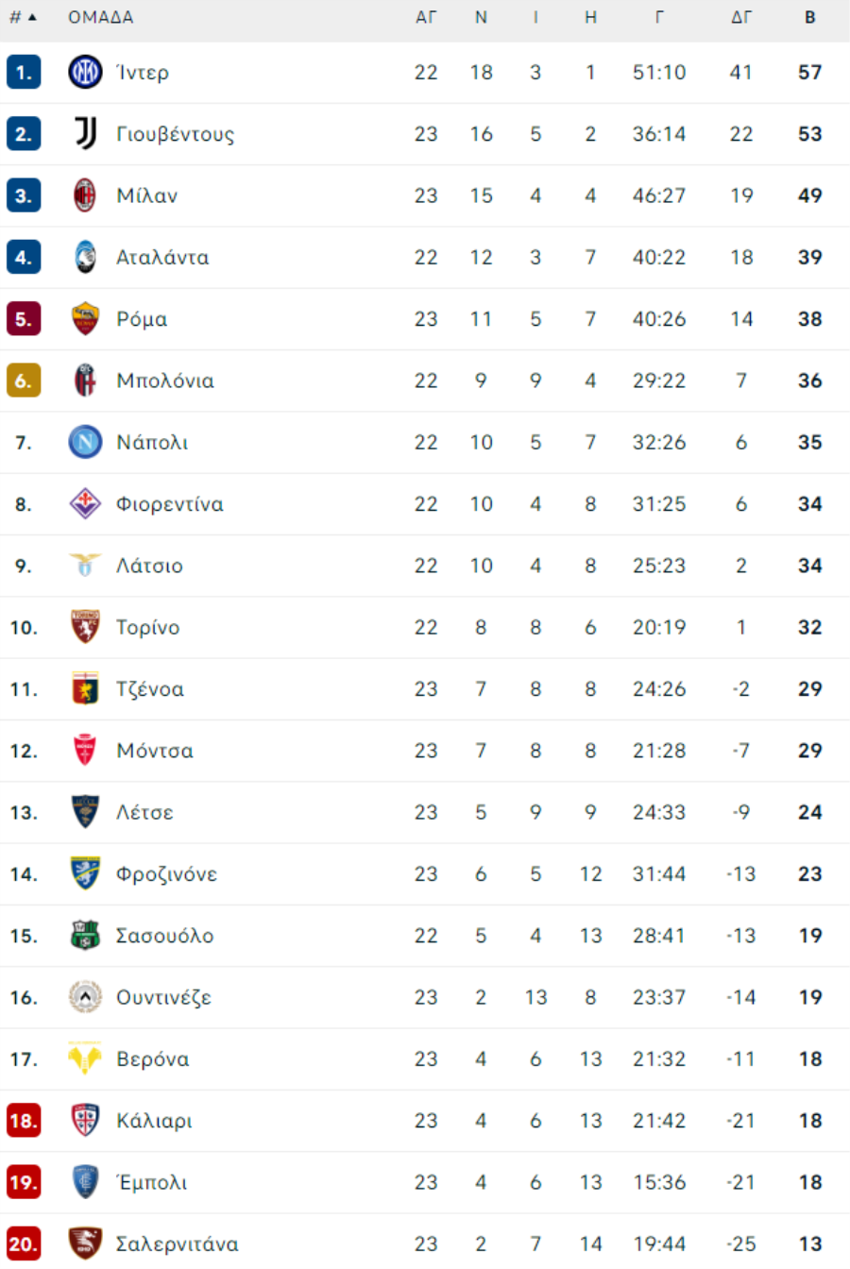Click the Inter club crest icon
850x1269 pixels.
85,72
